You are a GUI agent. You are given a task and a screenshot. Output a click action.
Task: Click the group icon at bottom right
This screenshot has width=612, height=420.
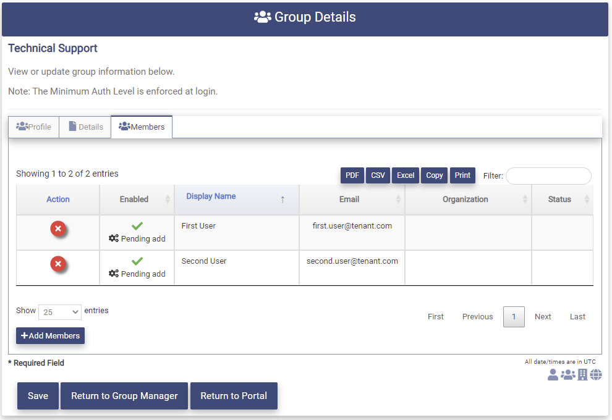pyautogui.click(x=567, y=375)
